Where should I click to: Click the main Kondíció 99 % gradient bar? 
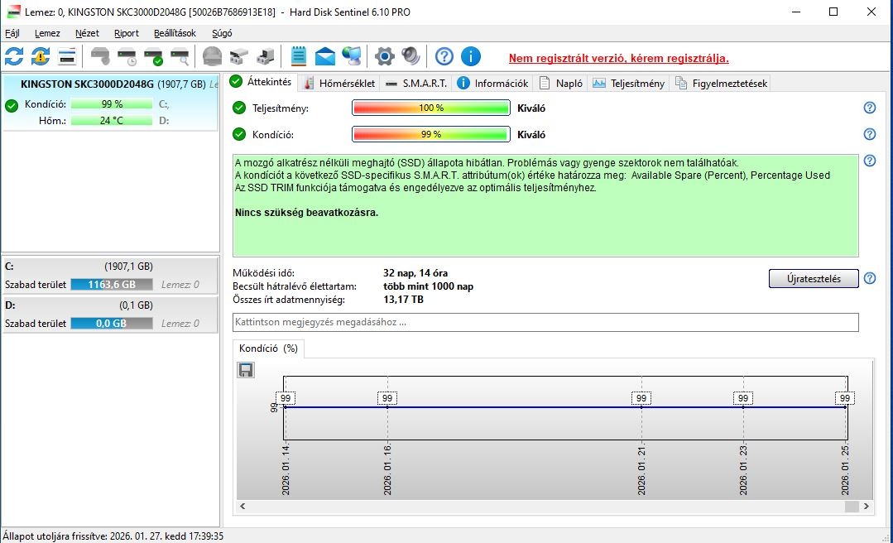tap(431, 134)
